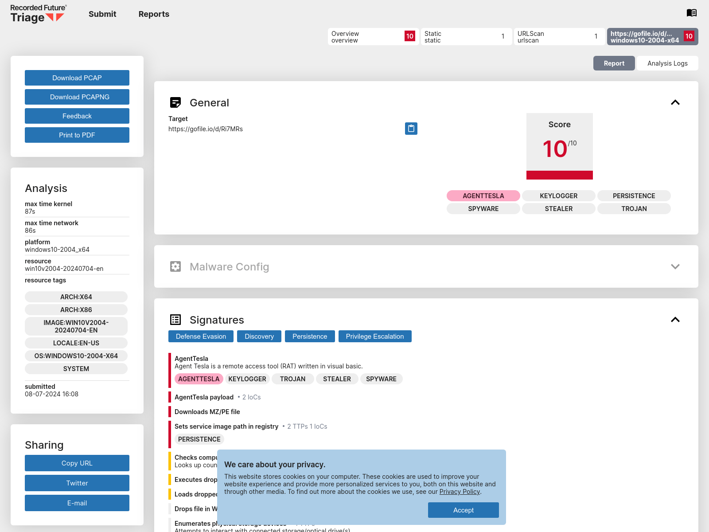The image size is (709, 532).
Task: Click the OS:WINDOWS10-2004-X64 resource tag
Action: [x=76, y=356]
